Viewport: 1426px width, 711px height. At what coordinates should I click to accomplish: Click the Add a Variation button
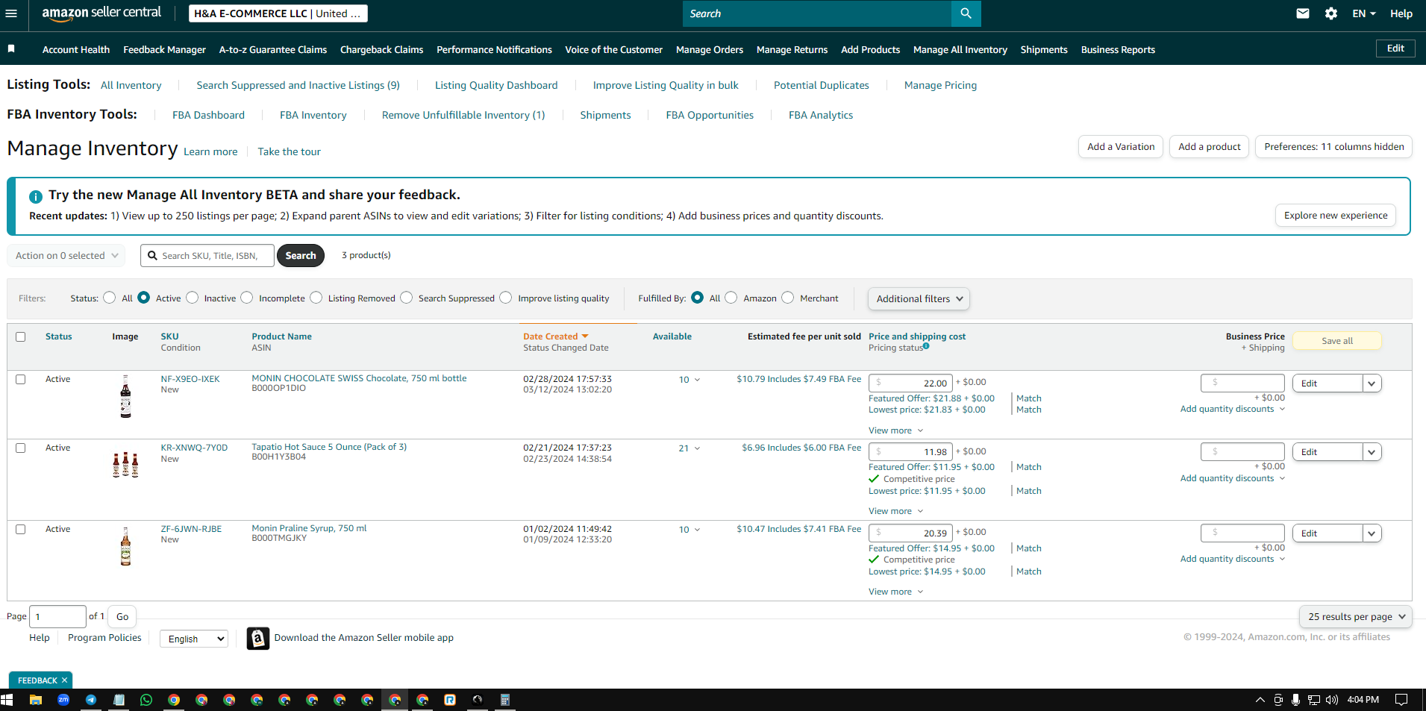coord(1121,147)
